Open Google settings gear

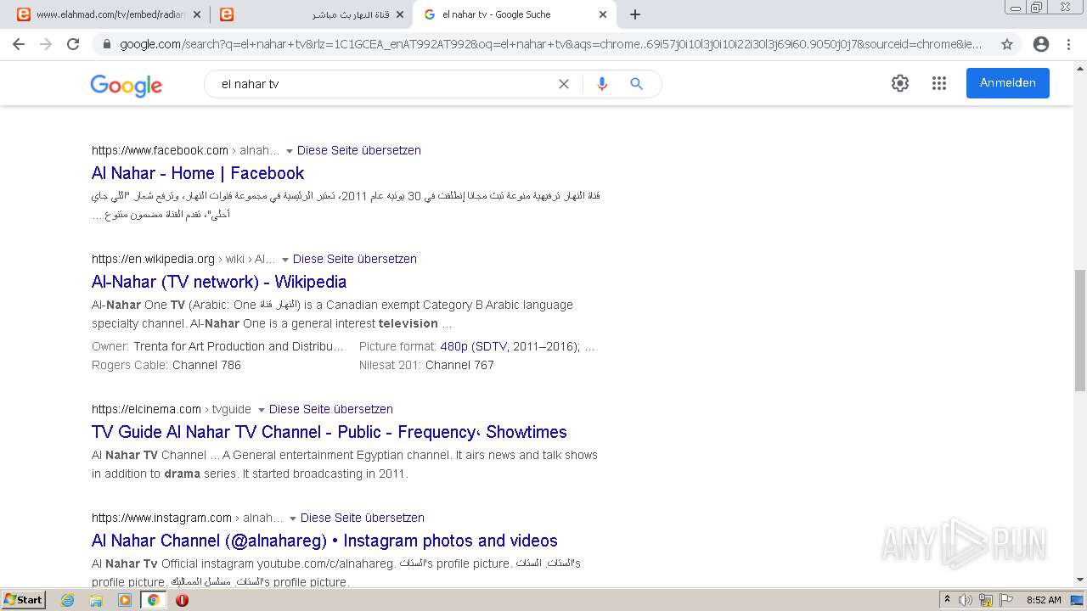pyautogui.click(x=900, y=83)
